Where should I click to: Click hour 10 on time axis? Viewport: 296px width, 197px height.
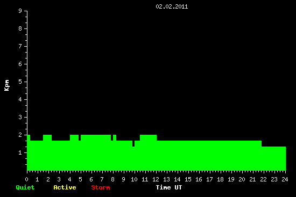point(134,179)
